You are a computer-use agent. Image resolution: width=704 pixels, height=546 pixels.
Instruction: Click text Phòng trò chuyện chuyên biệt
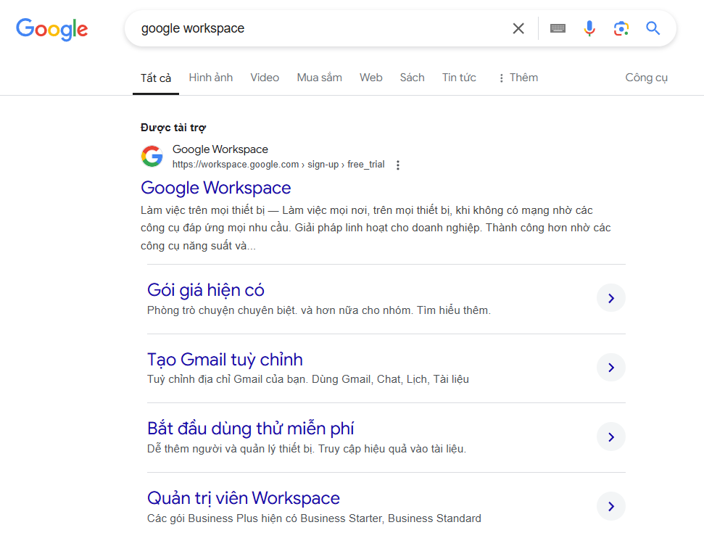point(222,310)
